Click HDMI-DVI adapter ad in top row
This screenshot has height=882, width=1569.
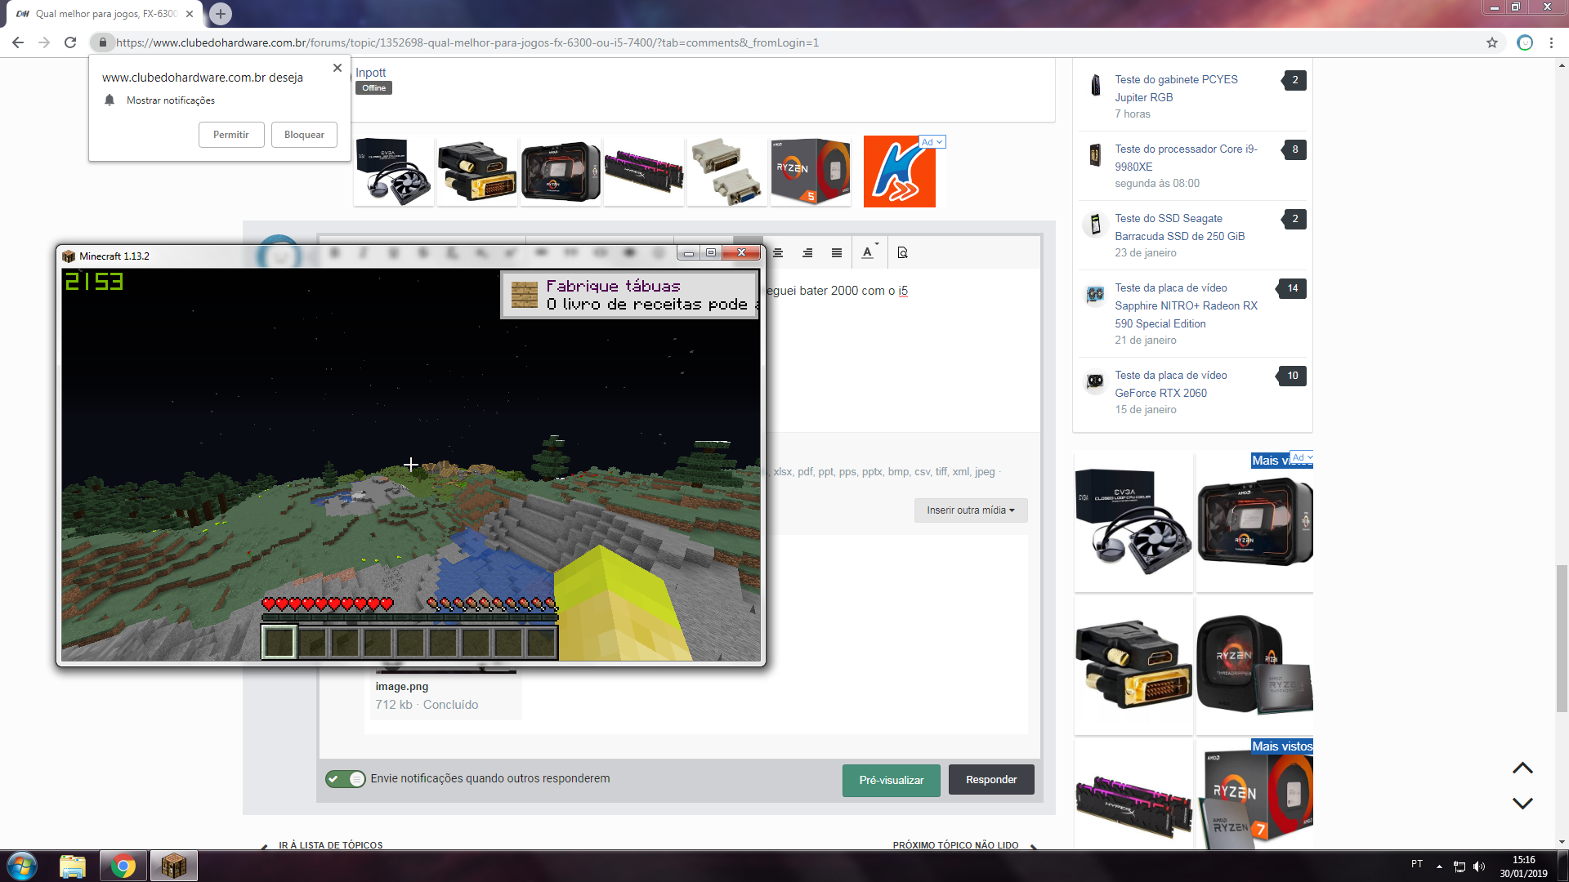tap(477, 171)
